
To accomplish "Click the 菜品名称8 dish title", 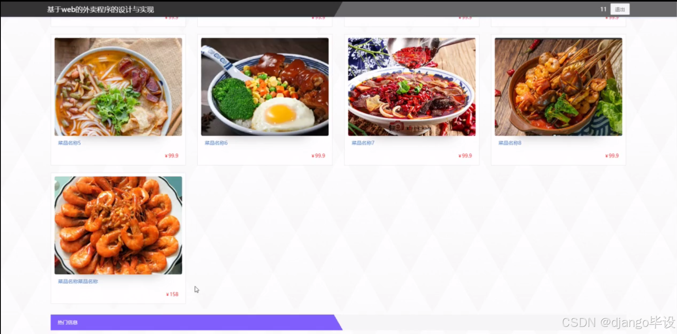I will [510, 143].
